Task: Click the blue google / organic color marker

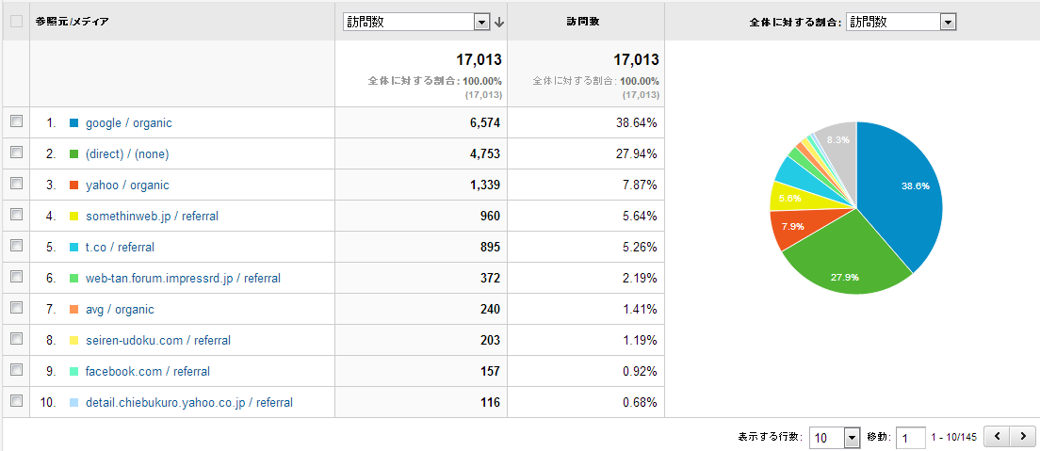Action: coord(74,123)
